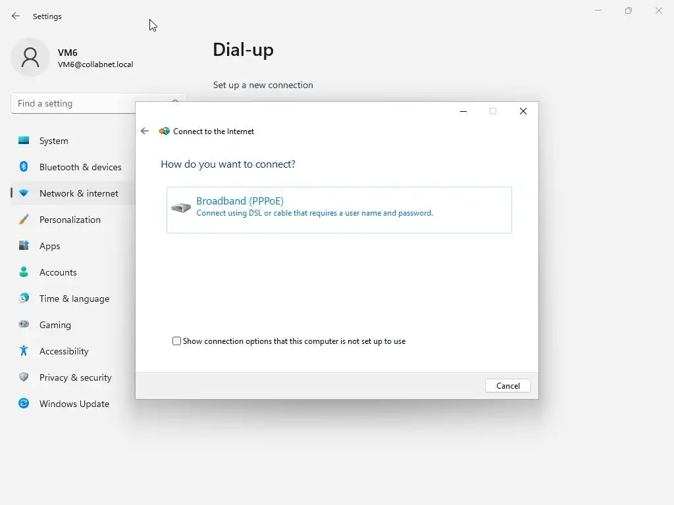
Task: Click 'Connect to the Internet' title text
Action: 213,132
